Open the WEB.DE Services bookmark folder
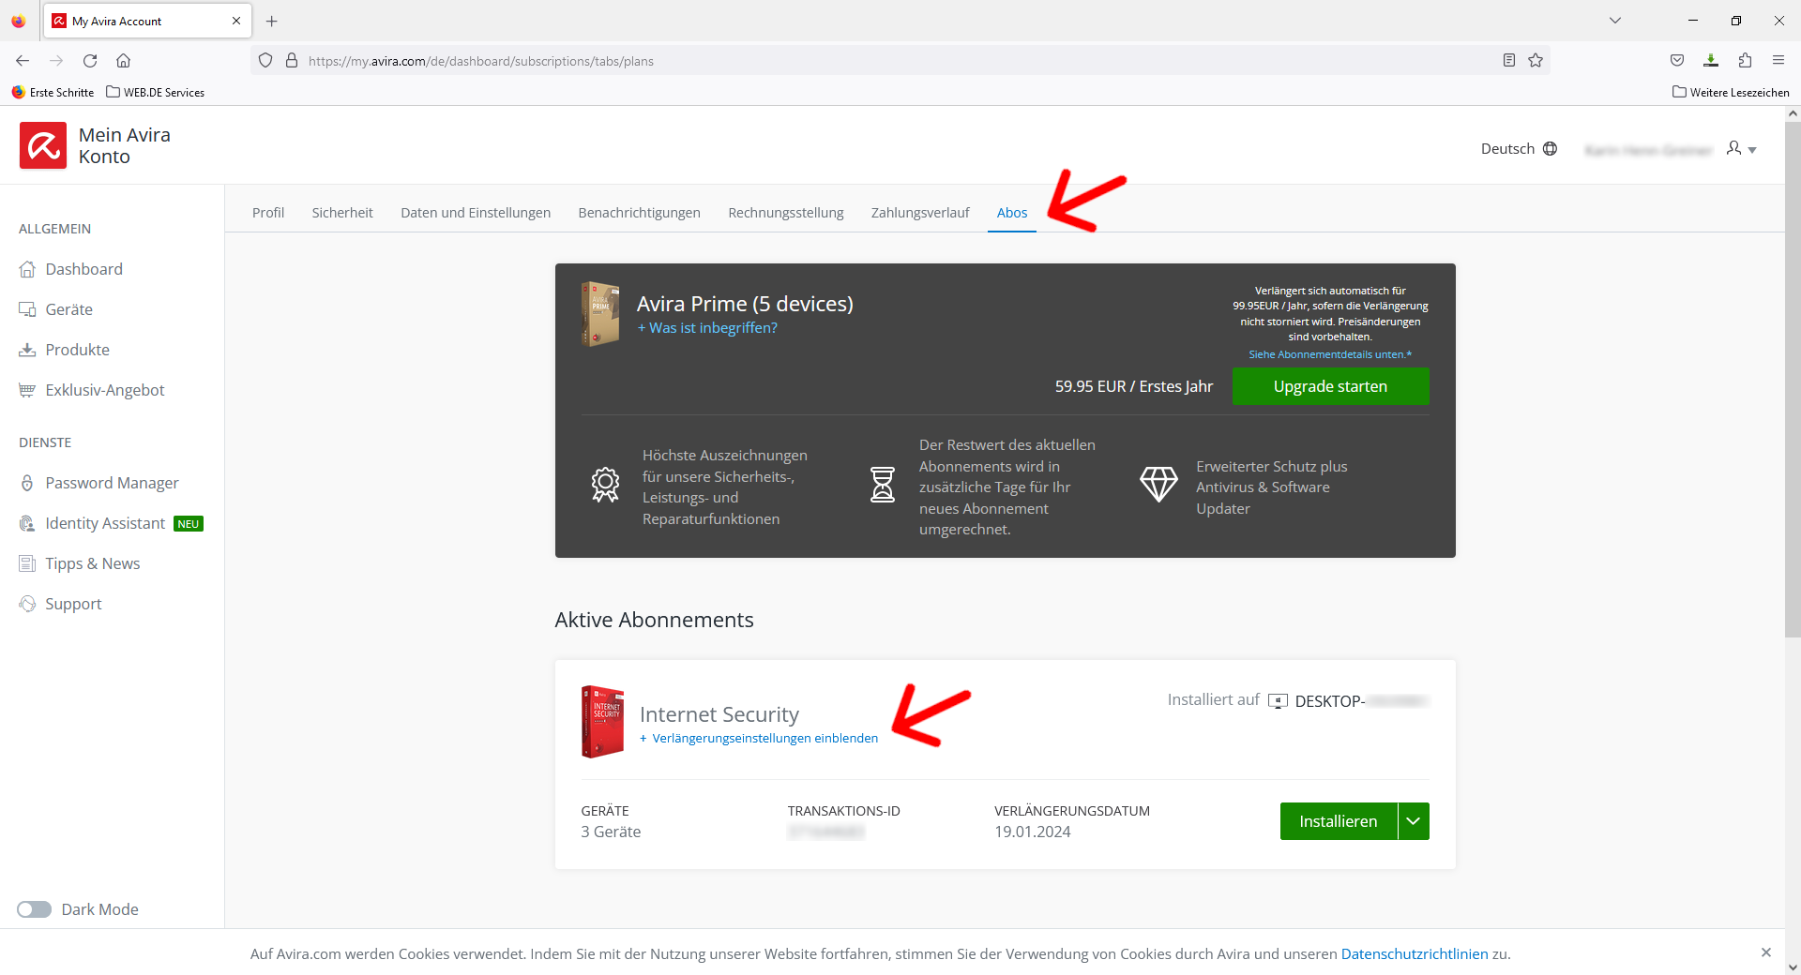The width and height of the screenshot is (1801, 975). (x=156, y=93)
